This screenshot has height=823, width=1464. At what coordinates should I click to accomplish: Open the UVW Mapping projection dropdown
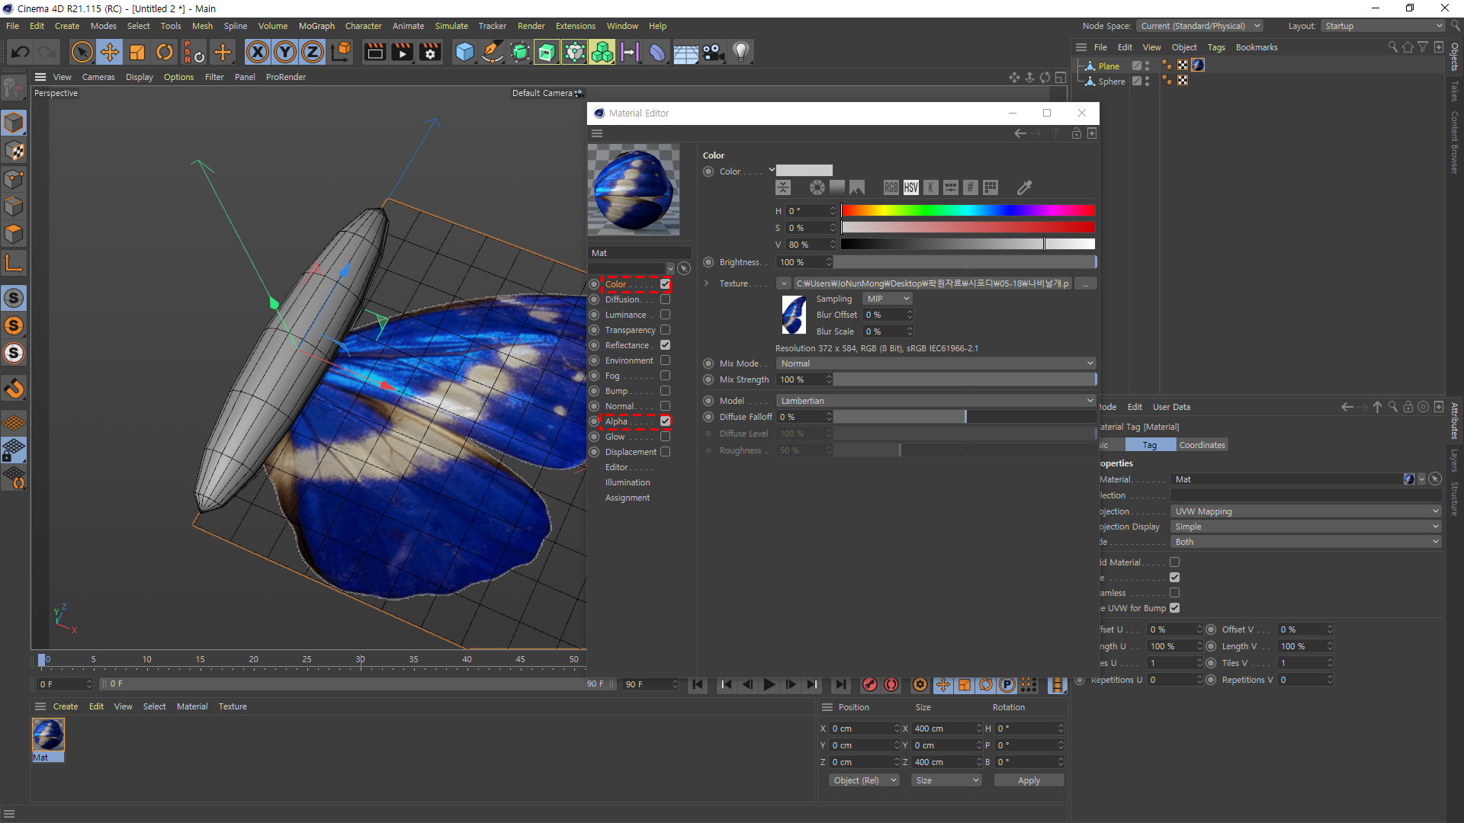[x=1305, y=511]
